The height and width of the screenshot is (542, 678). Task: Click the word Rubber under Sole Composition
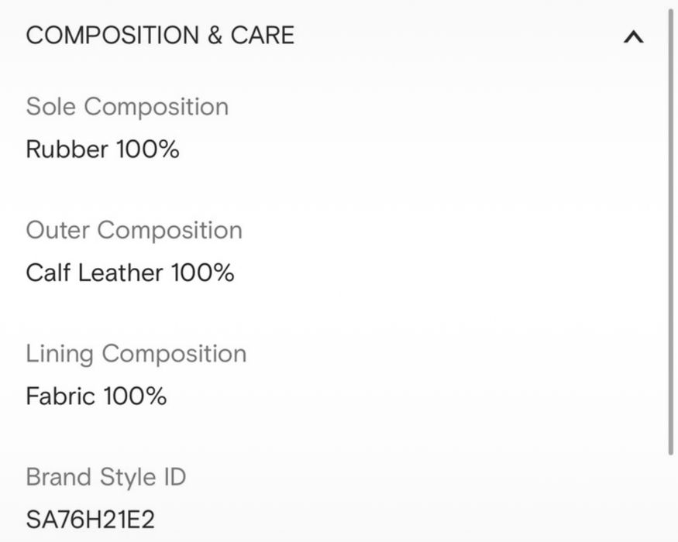67,149
